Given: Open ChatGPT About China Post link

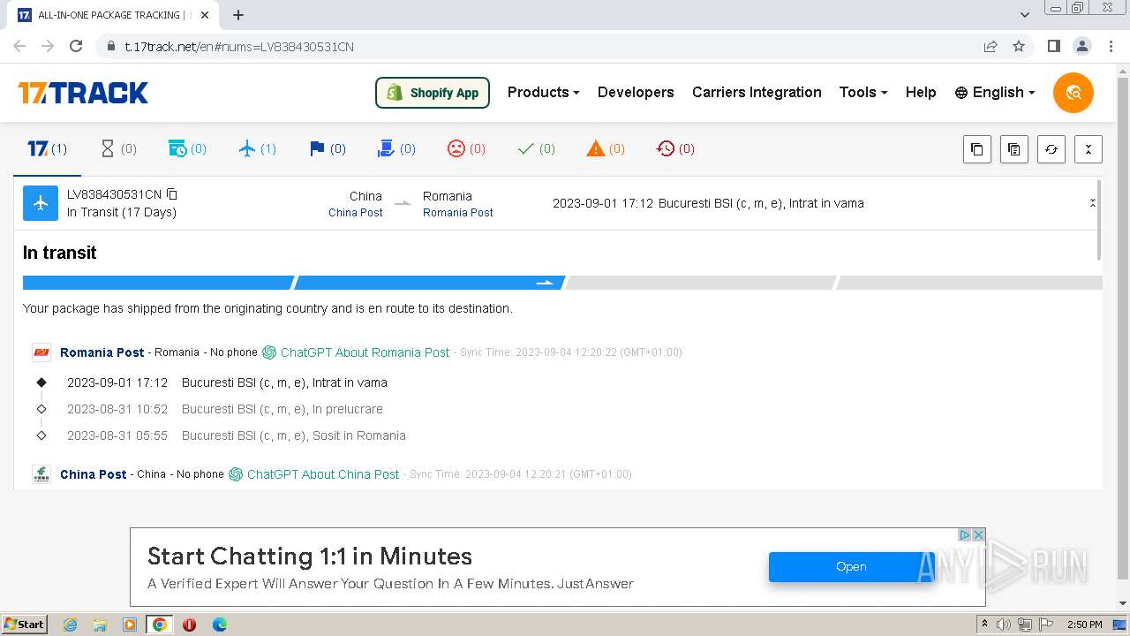Looking at the screenshot, I should (x=314, y=474).
